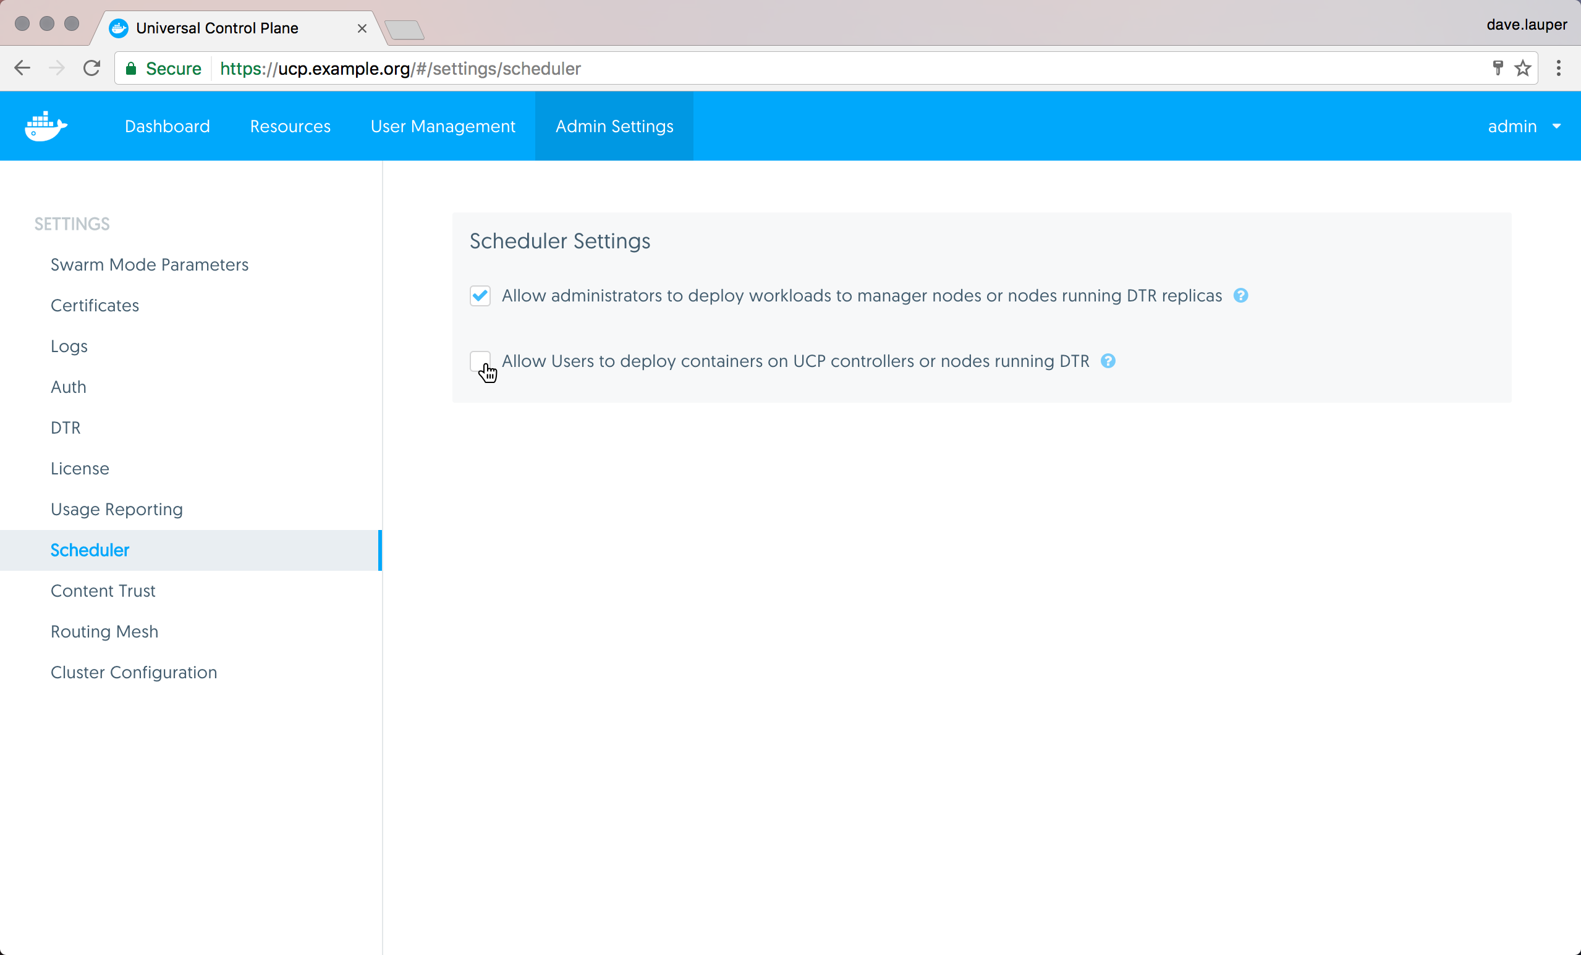Click the browser address bar URL
Viewport: 1581px width, 955px height.
[x=401, y=69]
